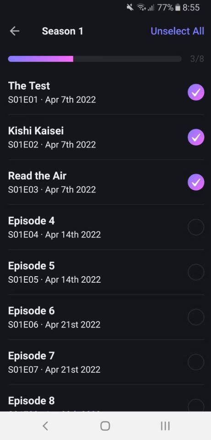This screenshot has height=440, width=211.
Task: Tap the Wi-Fi icon in the status bar
Action: [x=141, y=8]
